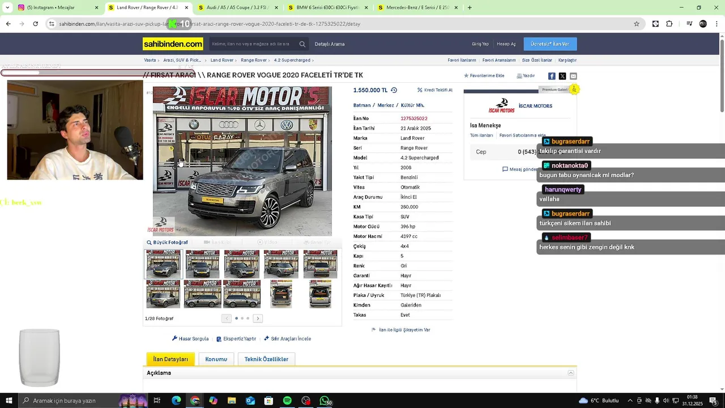
Task: Open Microsoft Store from taskbar
Action: pos(269,401)
